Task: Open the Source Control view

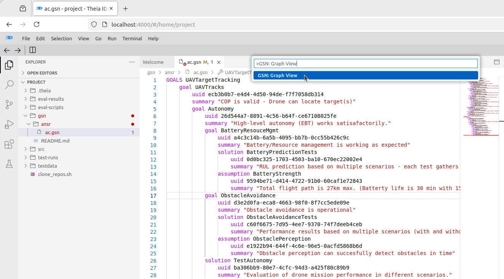Action: pyautogui.click(x=9, y=105)
